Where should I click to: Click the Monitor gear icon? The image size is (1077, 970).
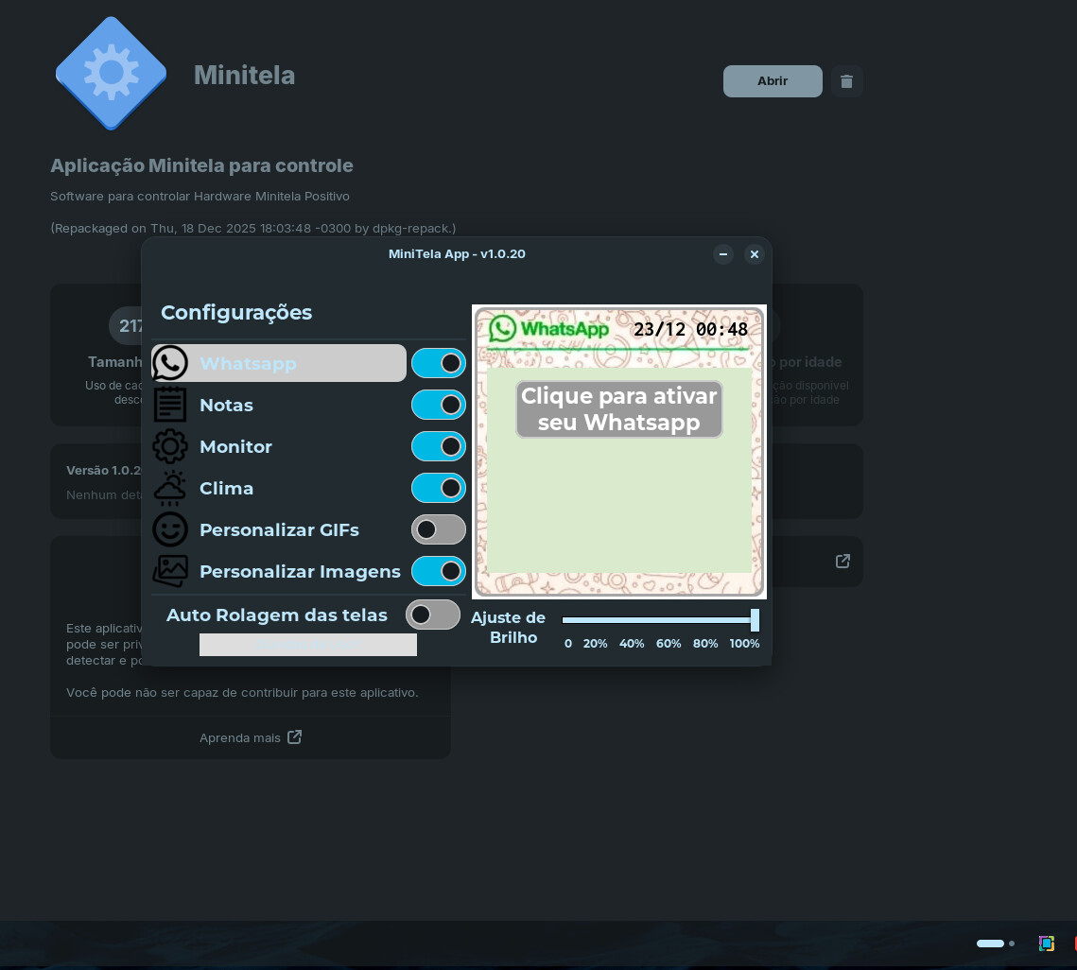tap(170, 446)
